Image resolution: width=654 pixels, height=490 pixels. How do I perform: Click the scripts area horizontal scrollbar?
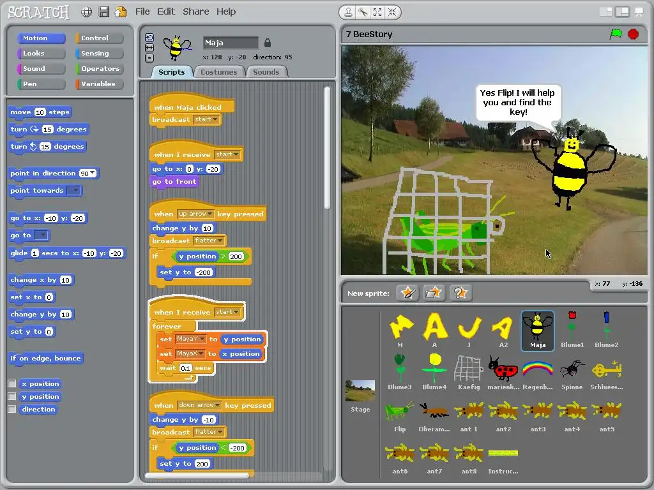pos(196,475)
